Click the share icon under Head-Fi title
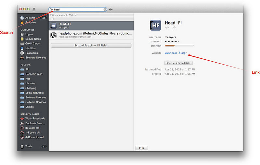The image size is (260, 165). click(174, 28)
